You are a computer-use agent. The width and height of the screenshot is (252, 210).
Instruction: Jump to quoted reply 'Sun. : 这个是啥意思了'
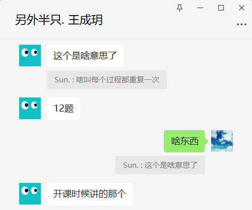(x=160, y=165)
